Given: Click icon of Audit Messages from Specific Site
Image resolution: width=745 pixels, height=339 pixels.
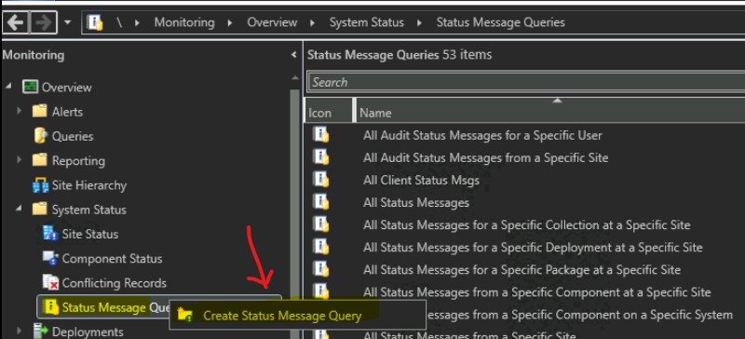Looking at the screenshot, I should pyautogui.click(x=320, y=157).
